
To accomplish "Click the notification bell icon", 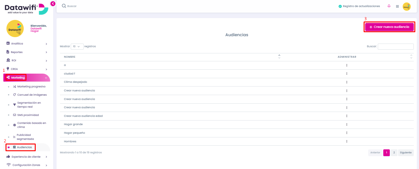I will [389, 6].
